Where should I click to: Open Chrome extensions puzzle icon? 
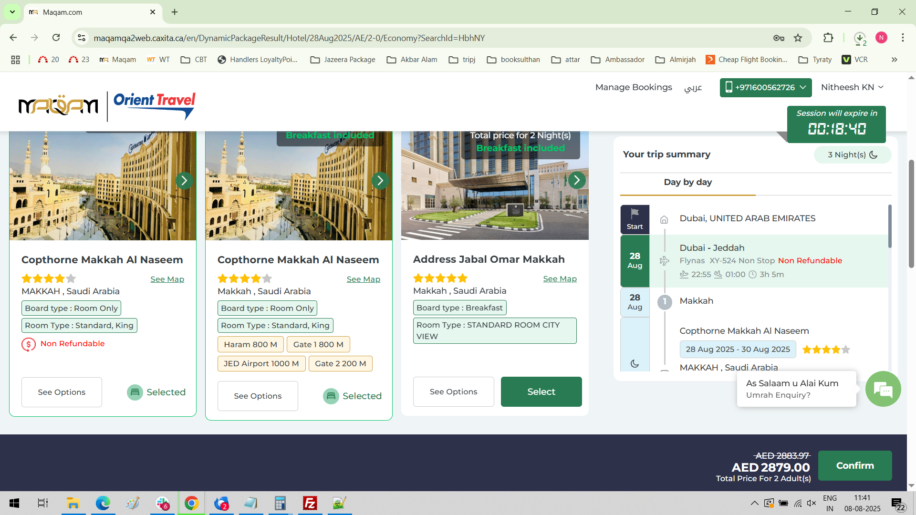828,38
